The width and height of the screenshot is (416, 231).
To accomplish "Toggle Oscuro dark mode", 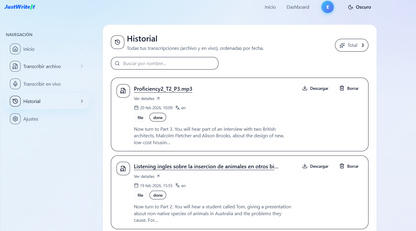I will click(x=360, y=7).
